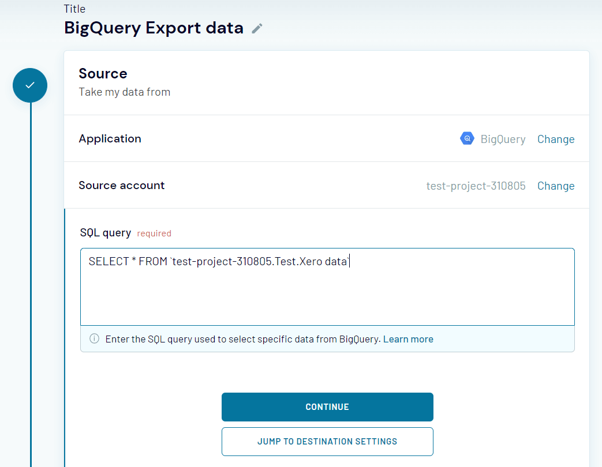Click the test-project-310805 account value
The height and width of the screenshot is (467, 602).
[476, 186]
